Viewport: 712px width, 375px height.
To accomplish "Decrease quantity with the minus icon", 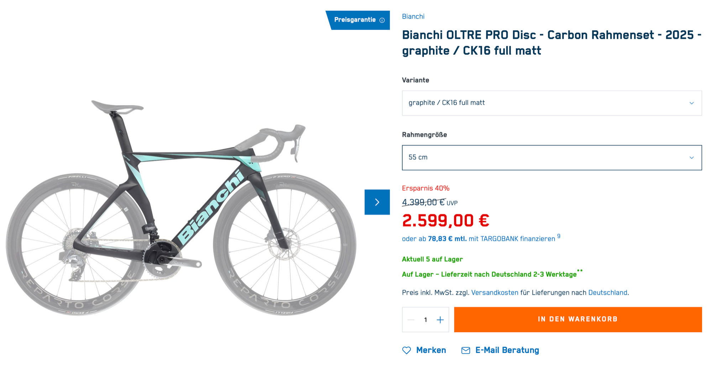I will (x=411, y=320).
